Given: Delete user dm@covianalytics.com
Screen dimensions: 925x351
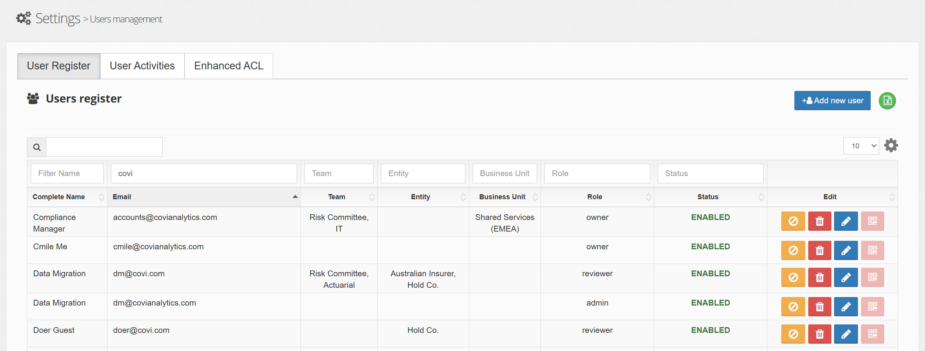Looking at the screenshot, I should pos(820,307).
